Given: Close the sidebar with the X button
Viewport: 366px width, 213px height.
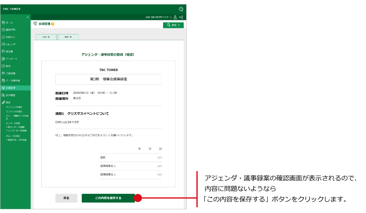Looking at the screenshot, I should click(28, 17).
